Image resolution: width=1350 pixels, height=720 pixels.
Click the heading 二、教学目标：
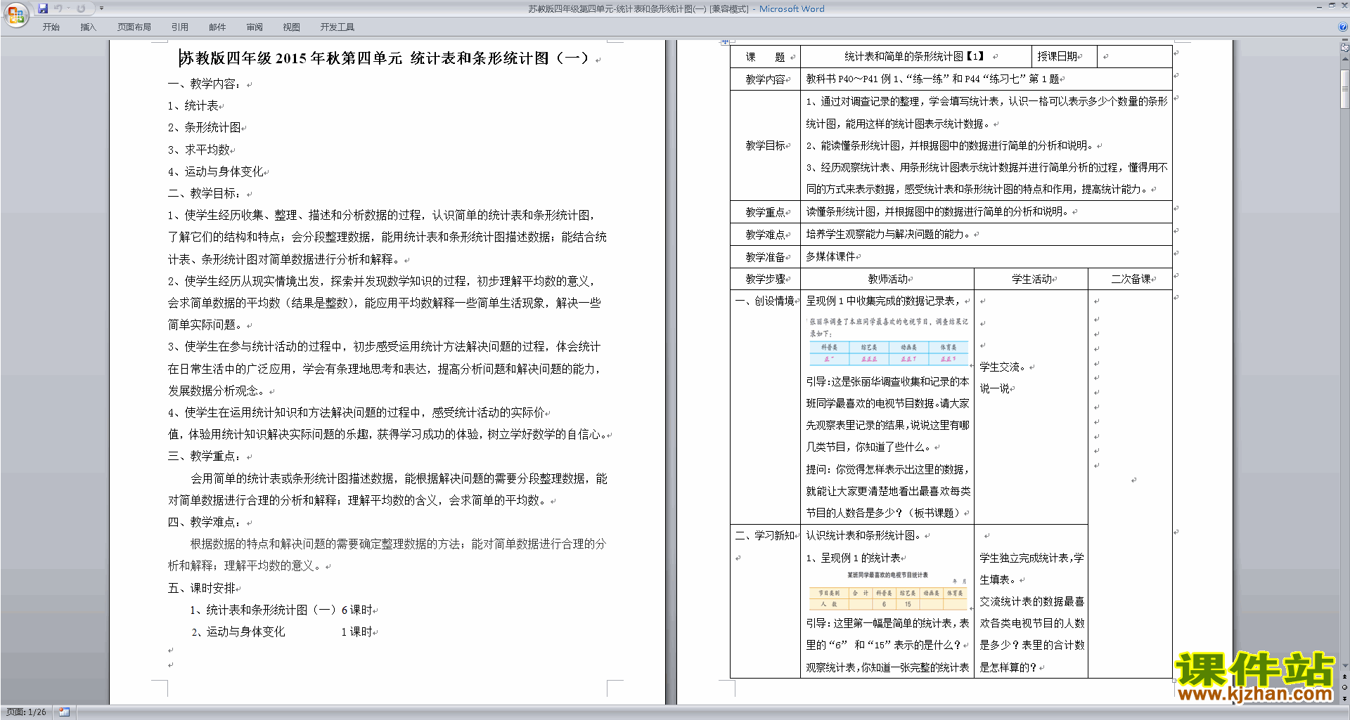204,193
